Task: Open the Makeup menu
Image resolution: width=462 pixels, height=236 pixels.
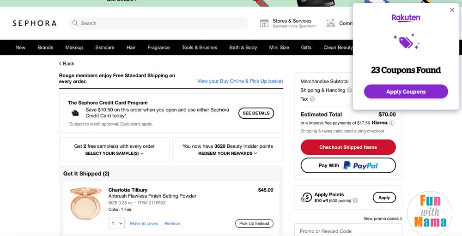Action: click(74, 48)
